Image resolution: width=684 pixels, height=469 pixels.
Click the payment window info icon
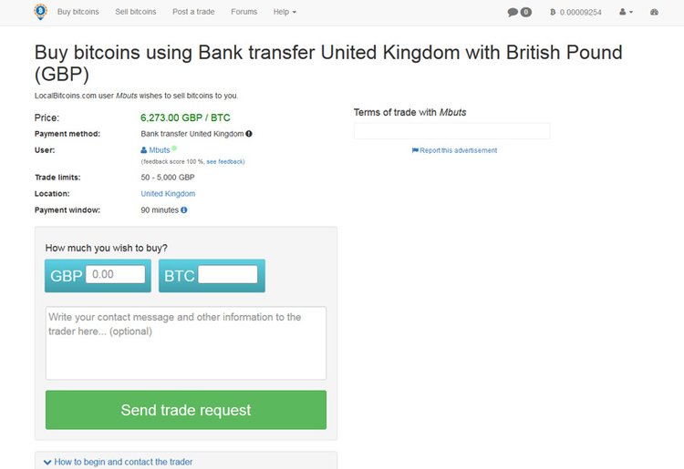pyautogui.click(x=184, y=209)
